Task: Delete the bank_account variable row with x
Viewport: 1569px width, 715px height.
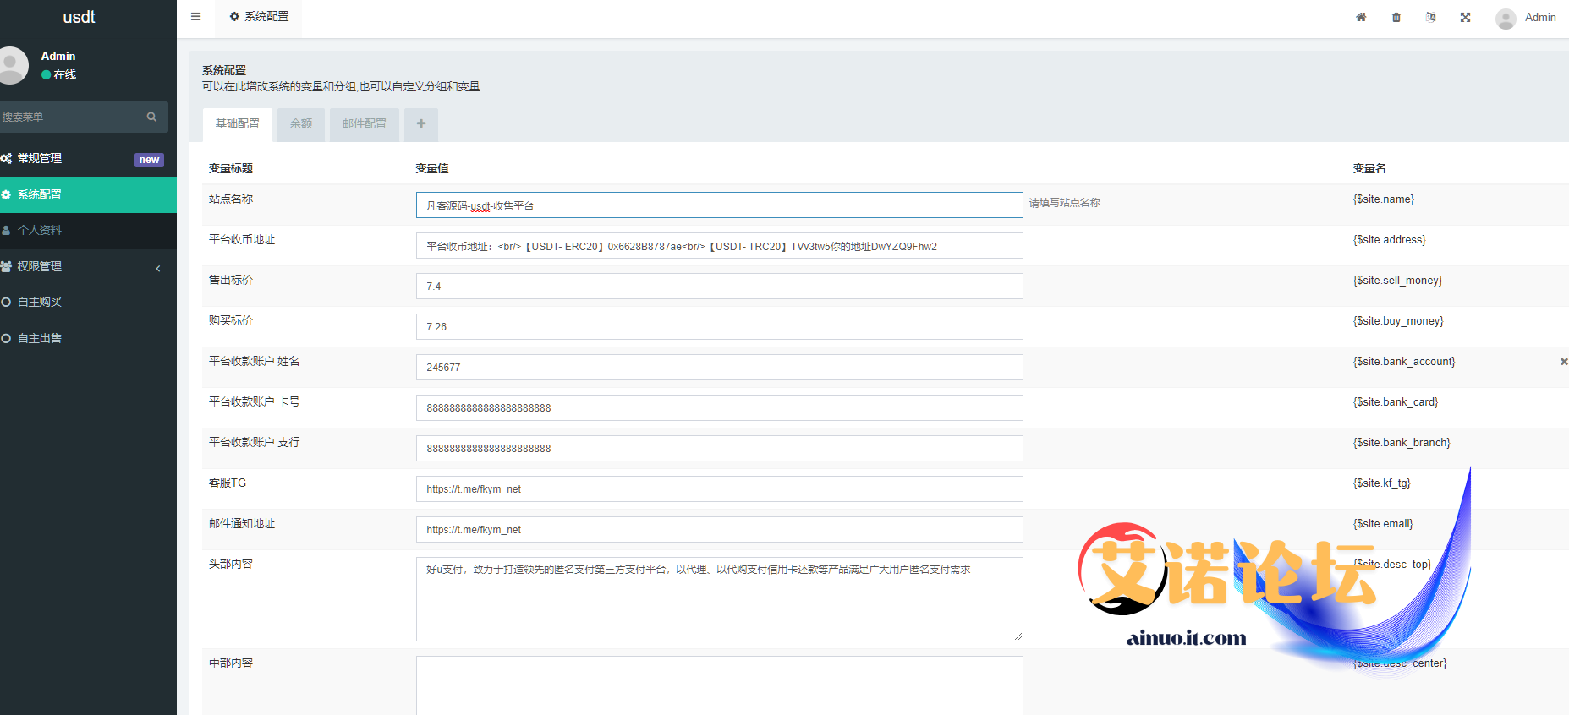Action: tap(1564, 362)
